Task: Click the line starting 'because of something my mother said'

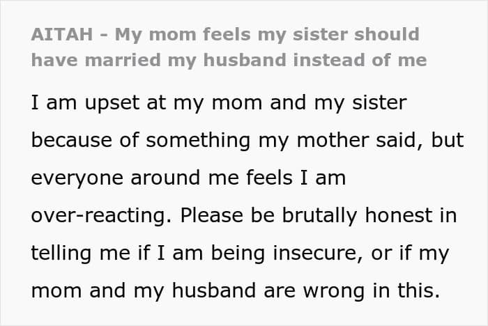Action: 247,141
